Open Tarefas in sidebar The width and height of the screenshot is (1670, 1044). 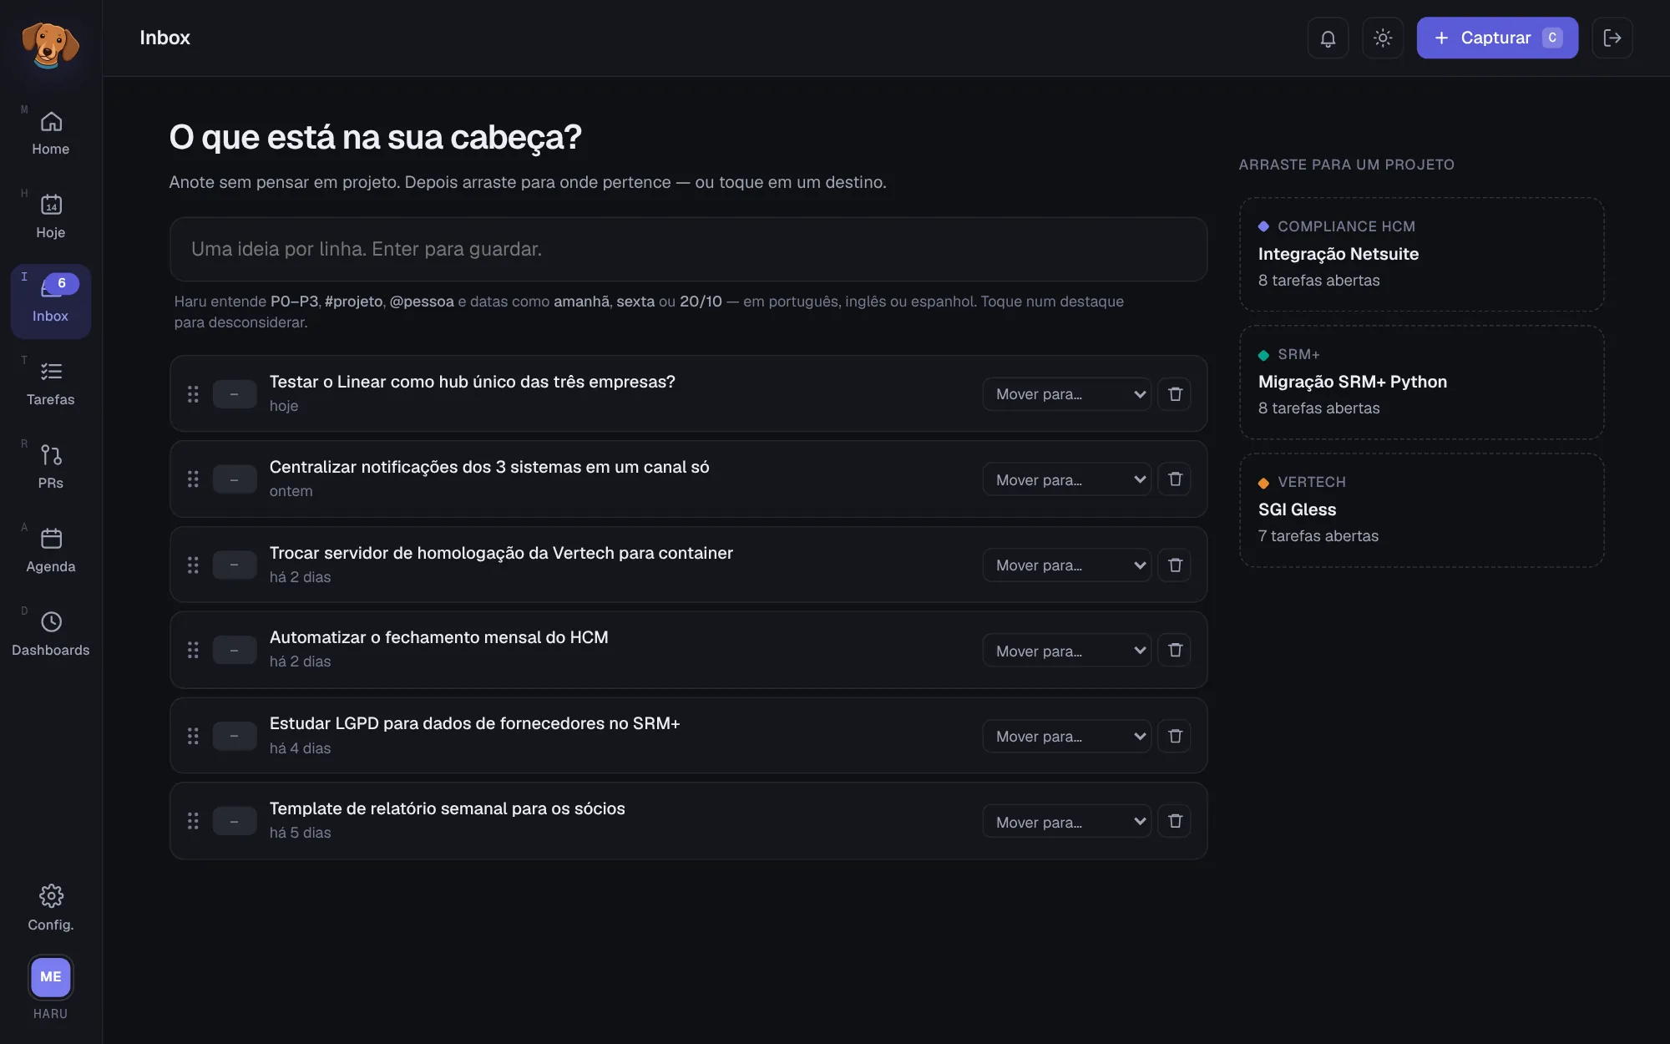point(51,384)
